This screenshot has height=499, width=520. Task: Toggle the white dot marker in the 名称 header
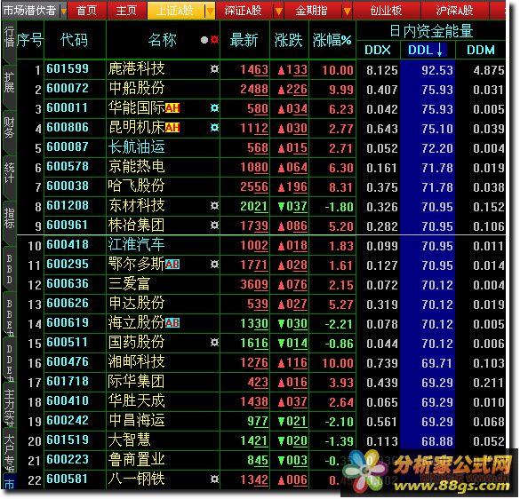pyautogui.click(x=204, y=40)
